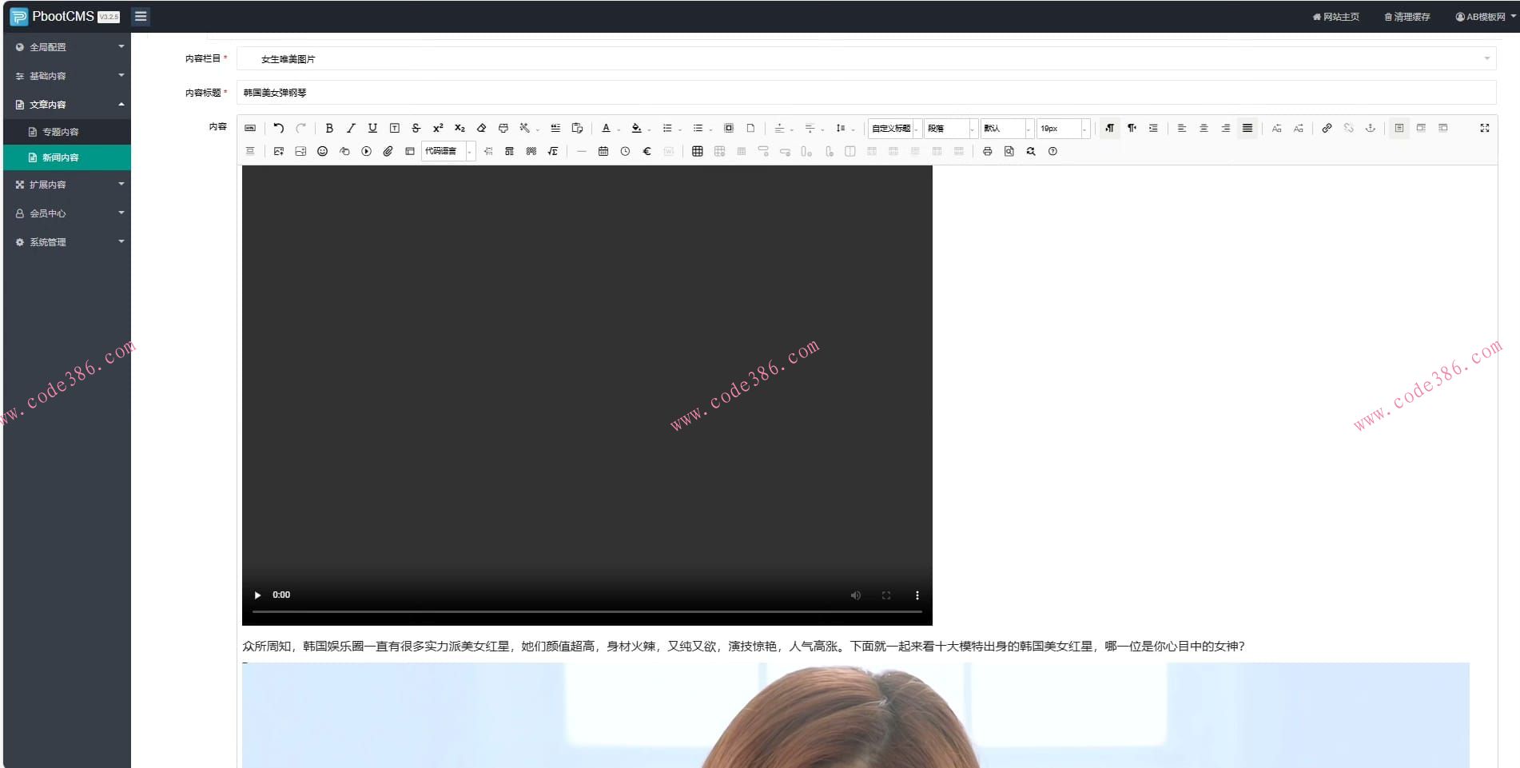
Task: Insert an emoticon from the toolbar
Action: [x=322, y=151]
